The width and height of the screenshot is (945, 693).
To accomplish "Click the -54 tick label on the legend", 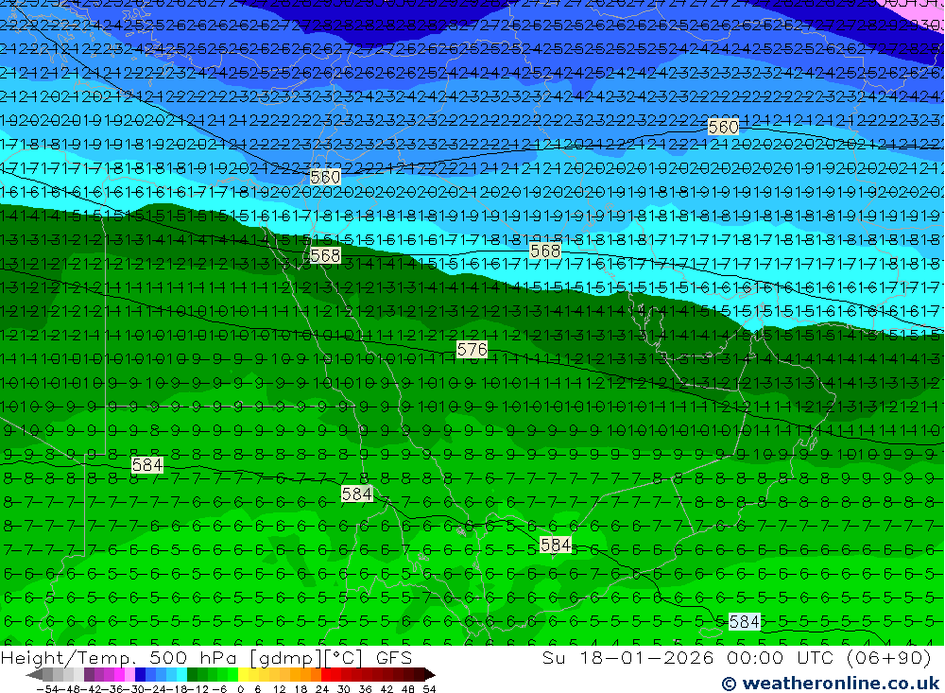I will [x=46, y=689].
